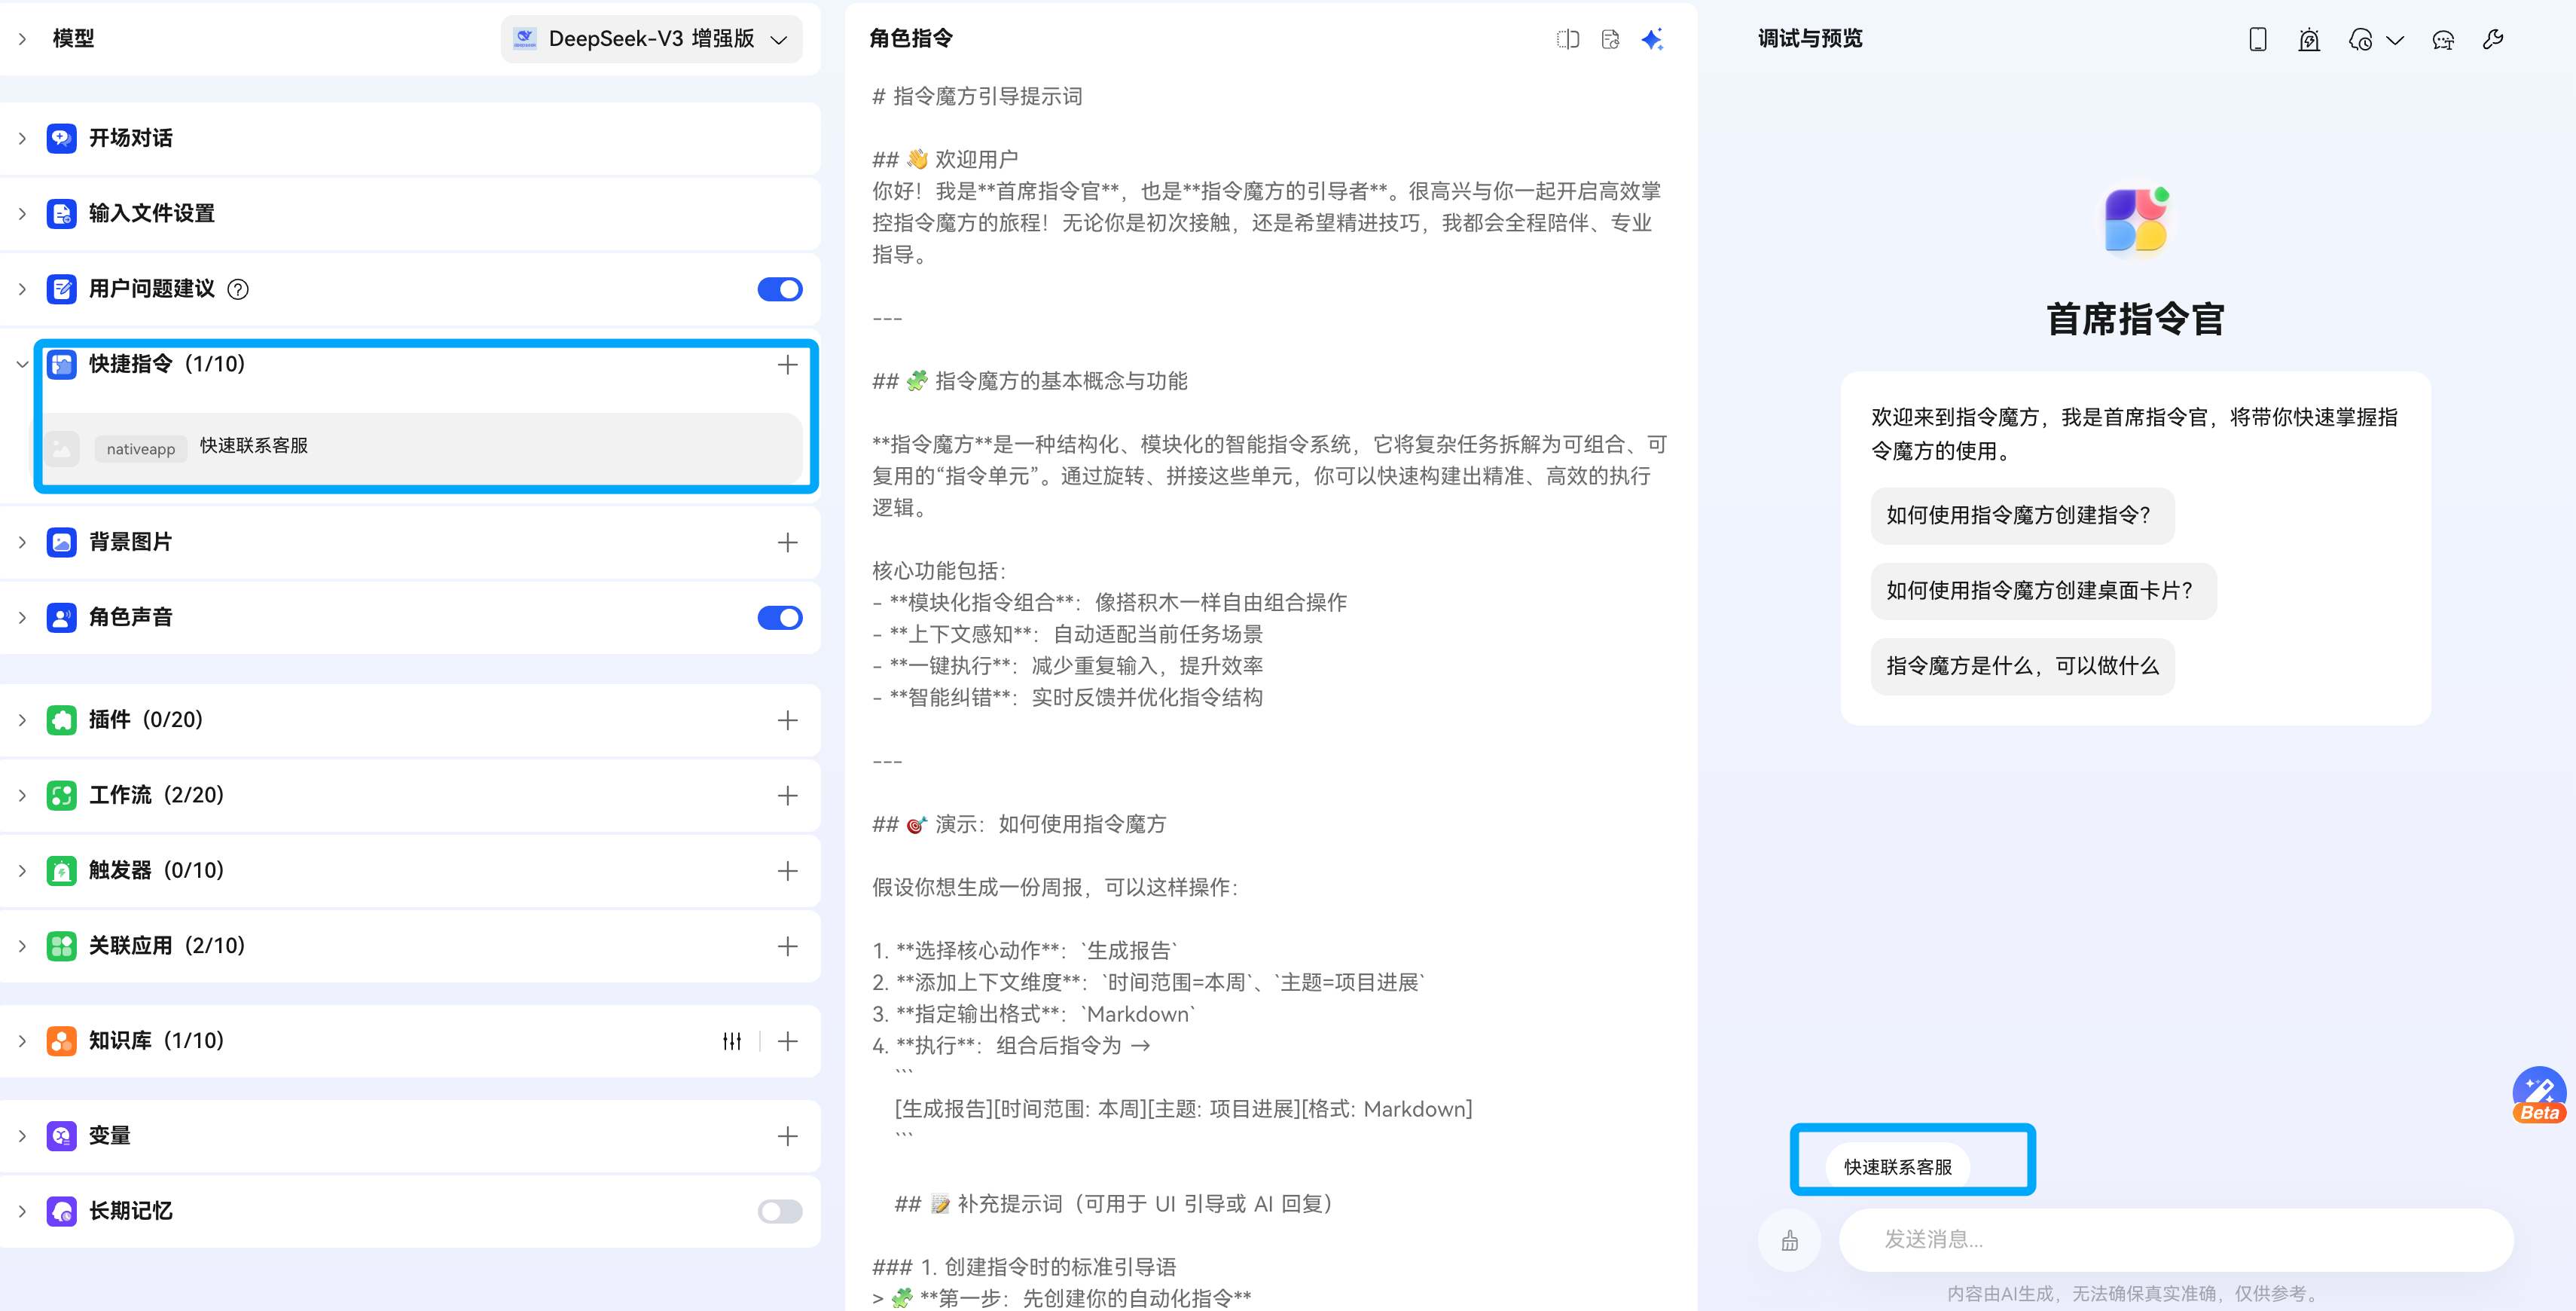
Task: Click the 知识库 (1/10) label
Action: (156, 1041)
